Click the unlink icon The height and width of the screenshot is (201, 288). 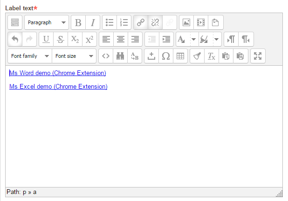(155, 22)
